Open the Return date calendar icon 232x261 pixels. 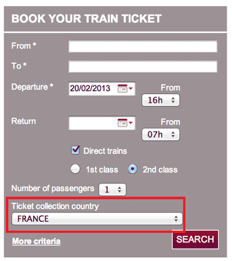click(x=122, y=123)
